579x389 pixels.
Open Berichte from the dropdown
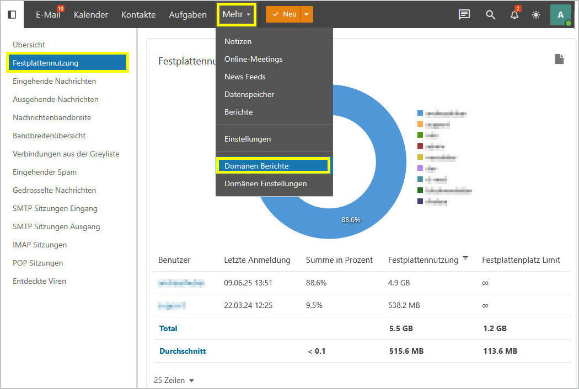[x=274, y=112]
